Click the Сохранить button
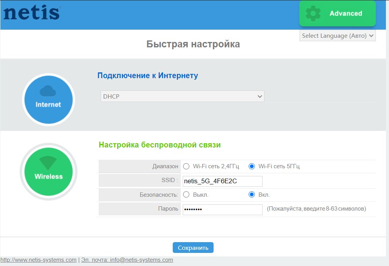 [193, 248]
